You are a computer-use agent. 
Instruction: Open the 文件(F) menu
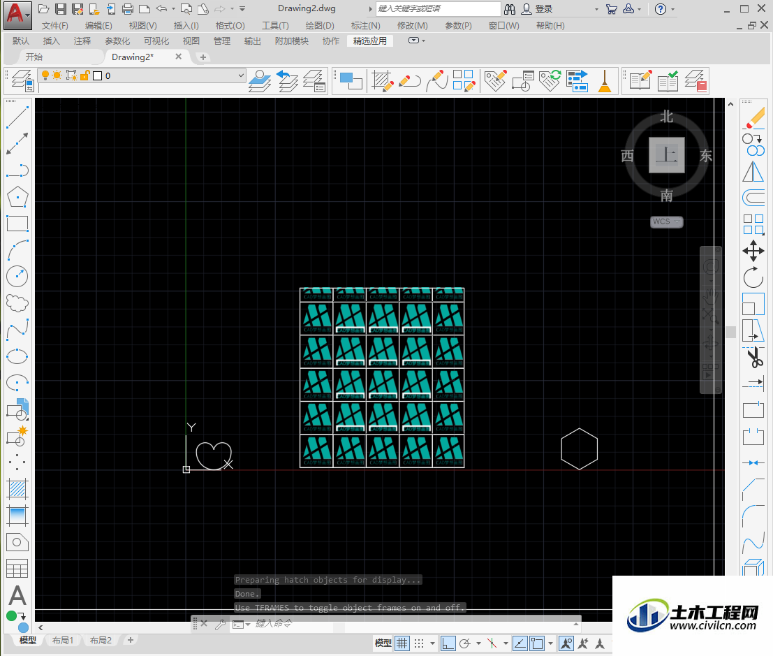54,26
